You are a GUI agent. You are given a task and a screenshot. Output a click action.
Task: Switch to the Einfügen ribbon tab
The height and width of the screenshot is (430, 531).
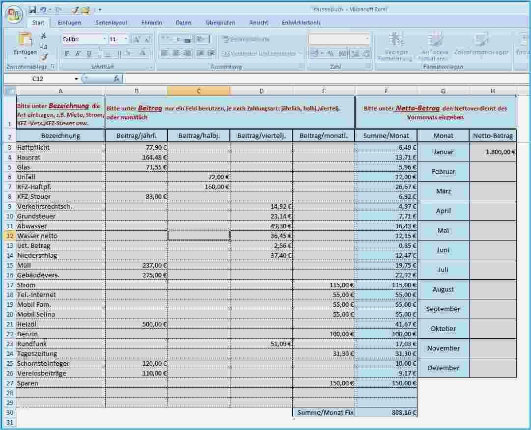(69, 23)
